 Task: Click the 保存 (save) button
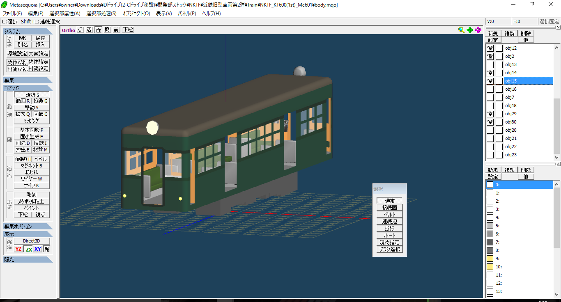point(41,38)
